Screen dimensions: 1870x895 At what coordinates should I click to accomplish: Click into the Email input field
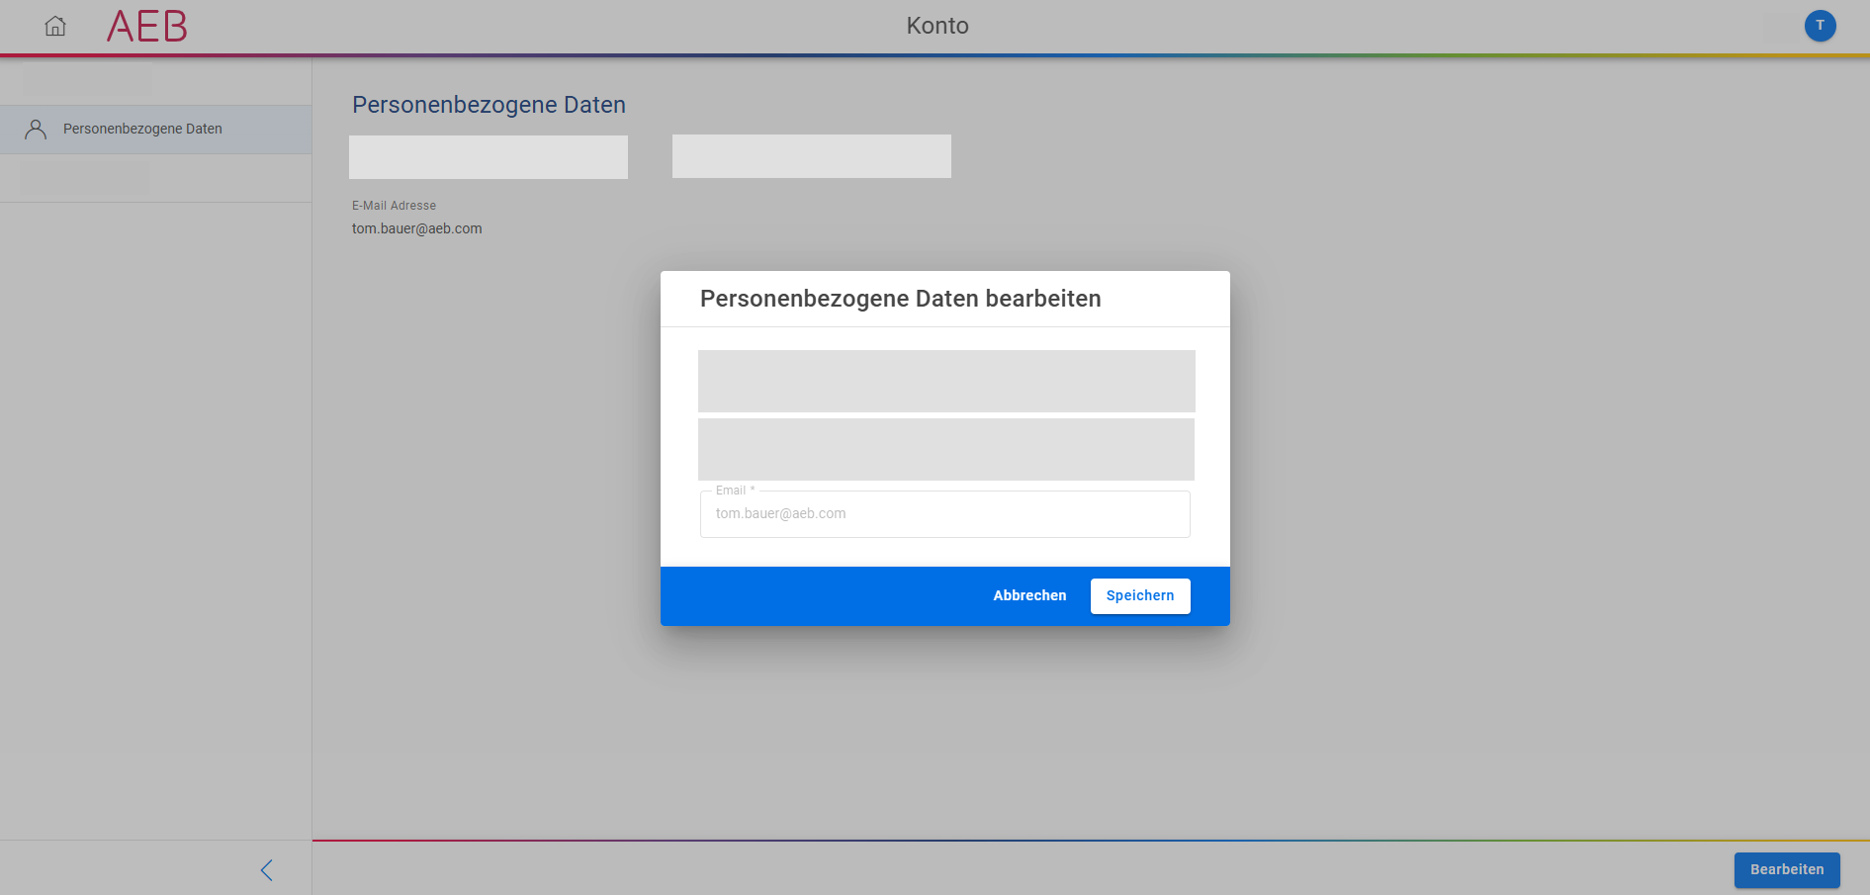pos(944,514)
